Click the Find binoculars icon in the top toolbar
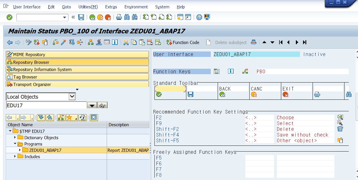 (127, 18)
